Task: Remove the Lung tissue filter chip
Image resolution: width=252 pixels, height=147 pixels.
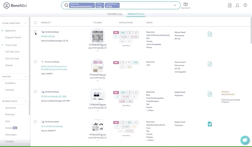Action: (x=103, y=5)
